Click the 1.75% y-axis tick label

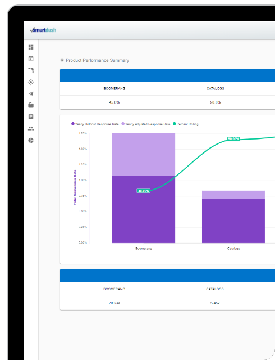pos(82,133)
